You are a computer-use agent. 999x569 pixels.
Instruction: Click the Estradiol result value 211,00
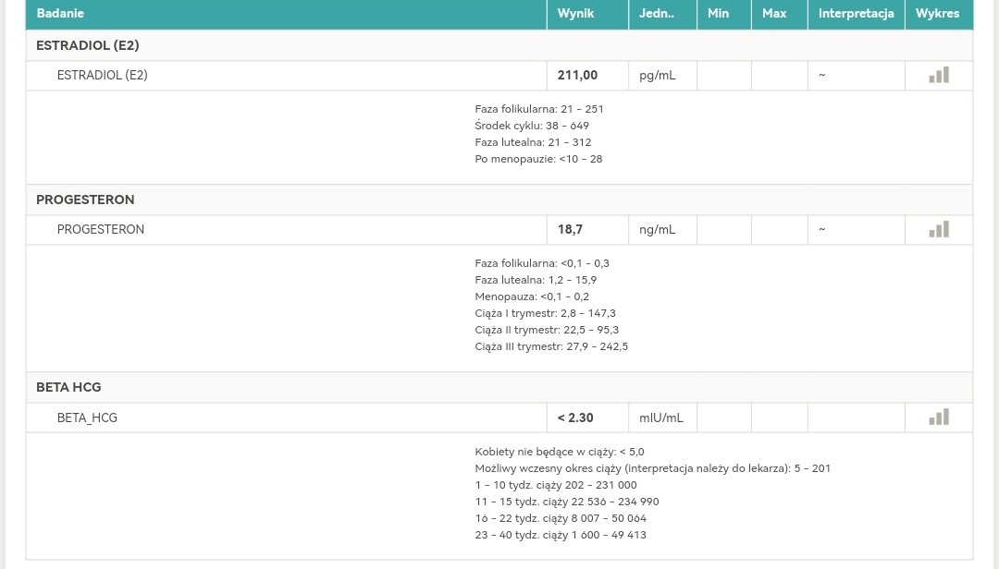click(577, 76)
